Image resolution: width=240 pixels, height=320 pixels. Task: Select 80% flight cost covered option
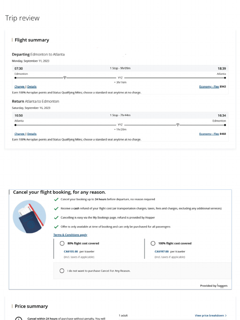62,243
